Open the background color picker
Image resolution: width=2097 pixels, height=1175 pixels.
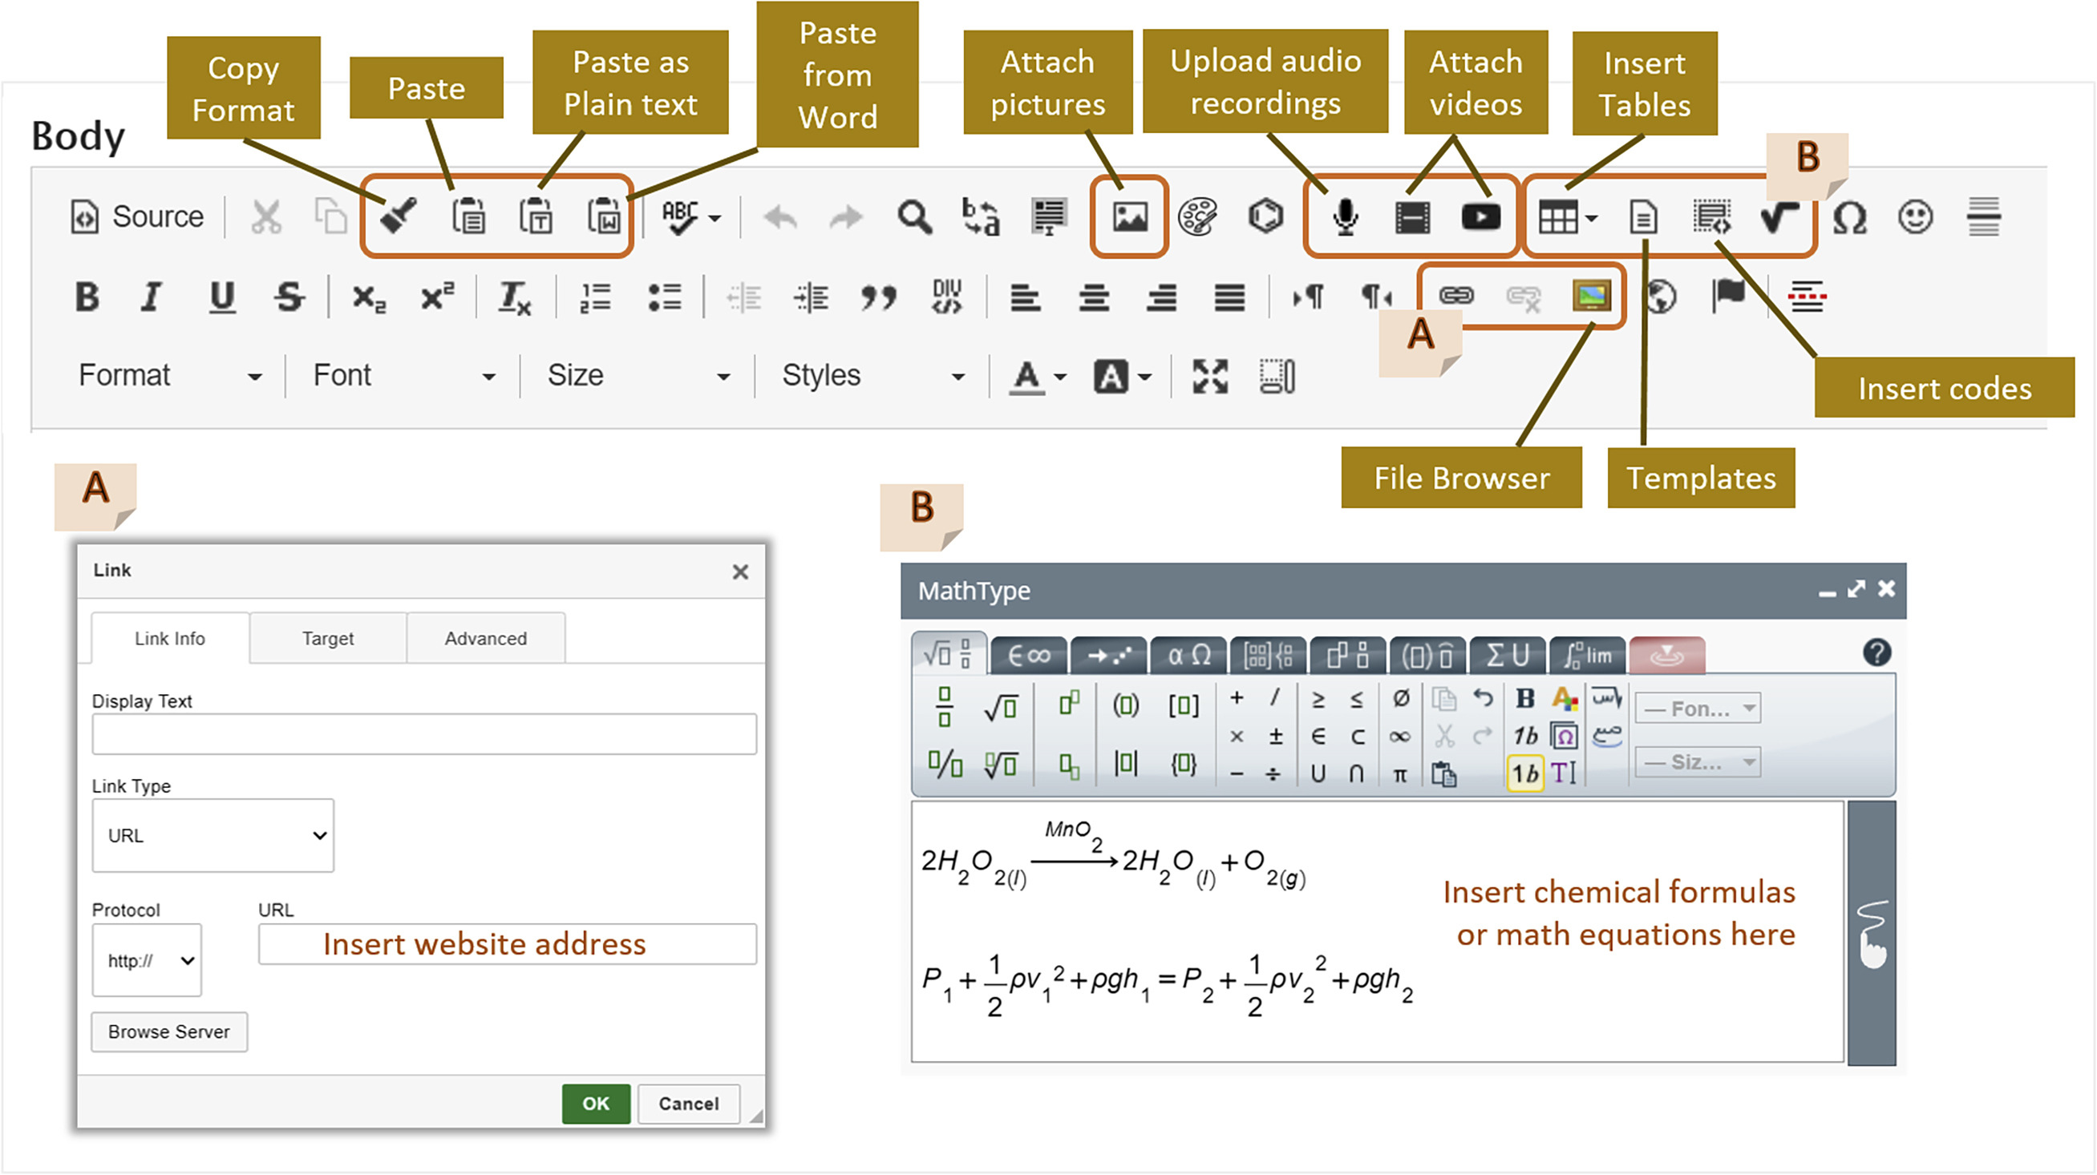pos(1123,377)
